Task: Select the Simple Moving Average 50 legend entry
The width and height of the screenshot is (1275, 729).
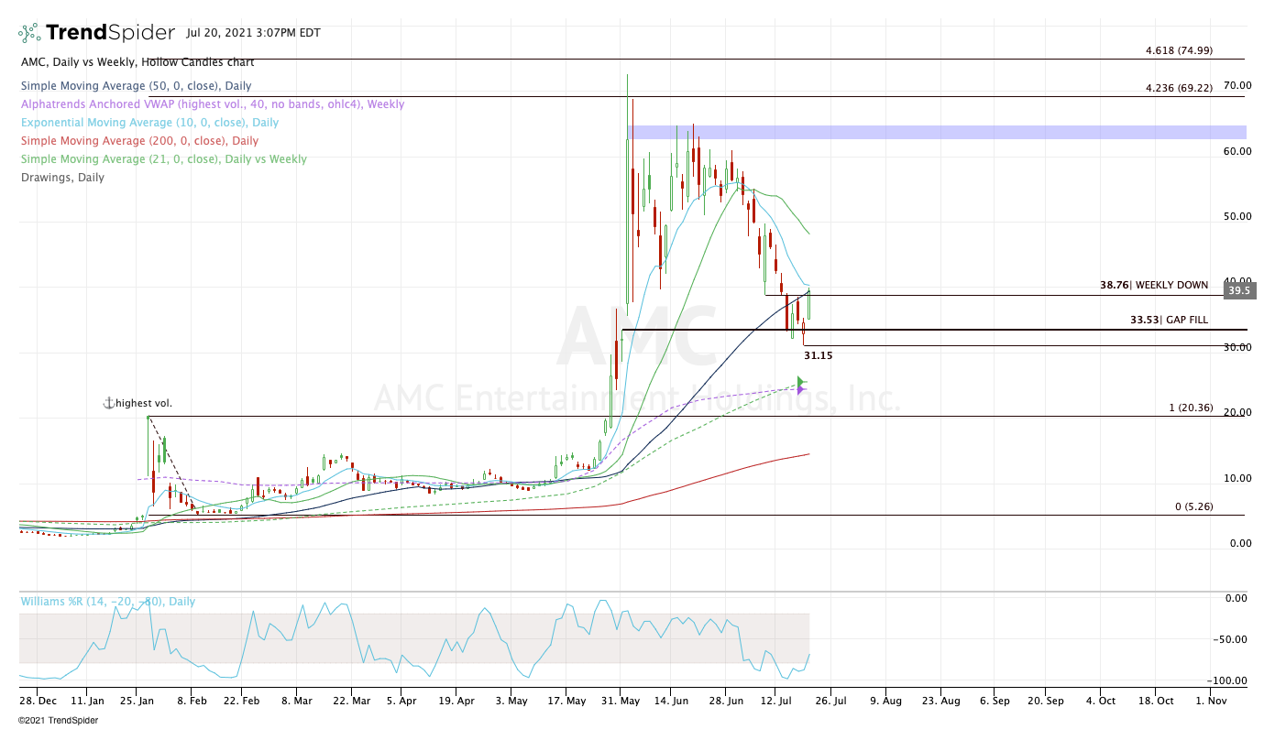Action: tap(136, 86)
